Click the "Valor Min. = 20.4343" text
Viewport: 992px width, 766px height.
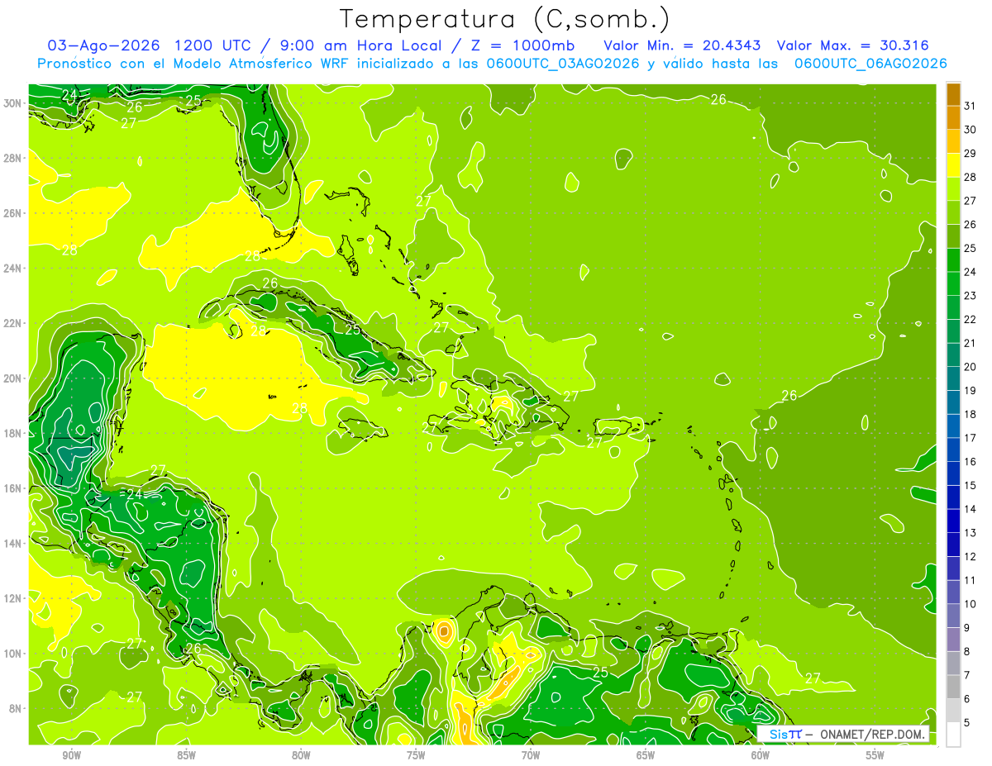pos(683,45)
